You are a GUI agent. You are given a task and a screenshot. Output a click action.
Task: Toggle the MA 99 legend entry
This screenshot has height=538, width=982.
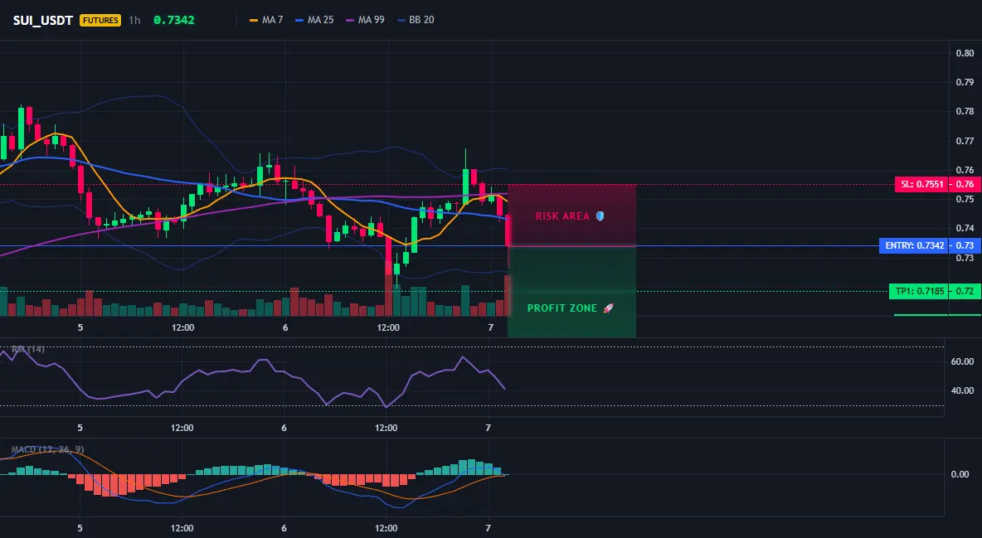click(x=365, y=20)
